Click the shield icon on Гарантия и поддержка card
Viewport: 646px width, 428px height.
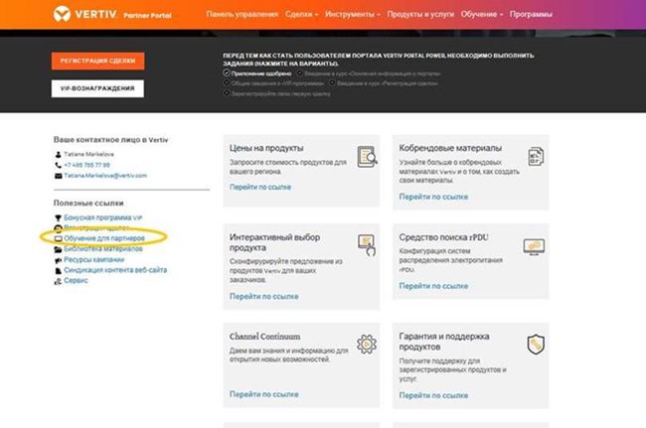point(536,344)
